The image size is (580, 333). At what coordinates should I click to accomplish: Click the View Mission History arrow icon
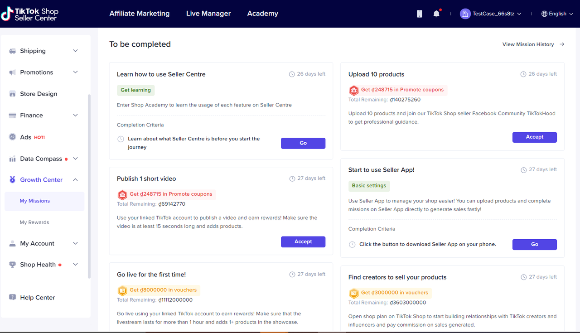(x=562, y=44)
